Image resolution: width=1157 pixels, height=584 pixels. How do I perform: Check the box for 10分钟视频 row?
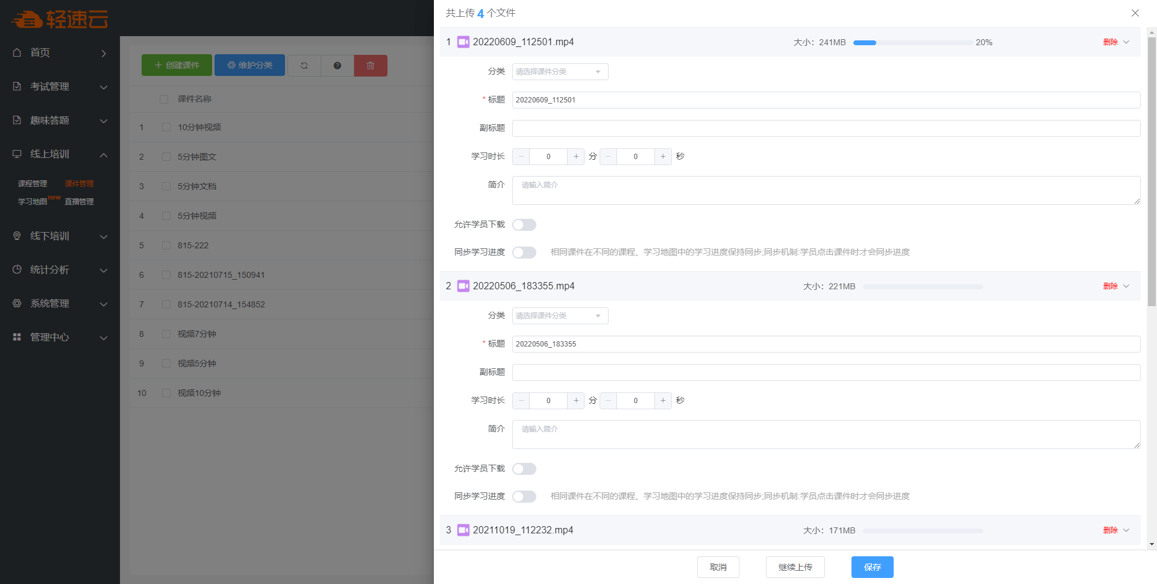166,128
